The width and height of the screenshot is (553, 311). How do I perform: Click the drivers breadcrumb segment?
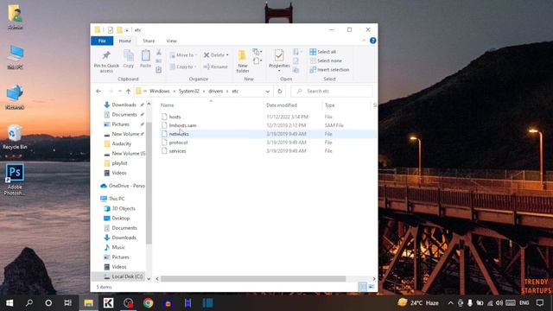coord(215,91)
